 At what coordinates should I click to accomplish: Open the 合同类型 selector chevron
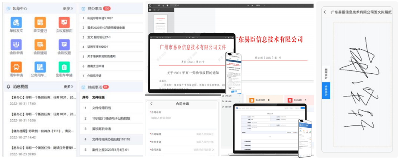(x=213, y=150)
